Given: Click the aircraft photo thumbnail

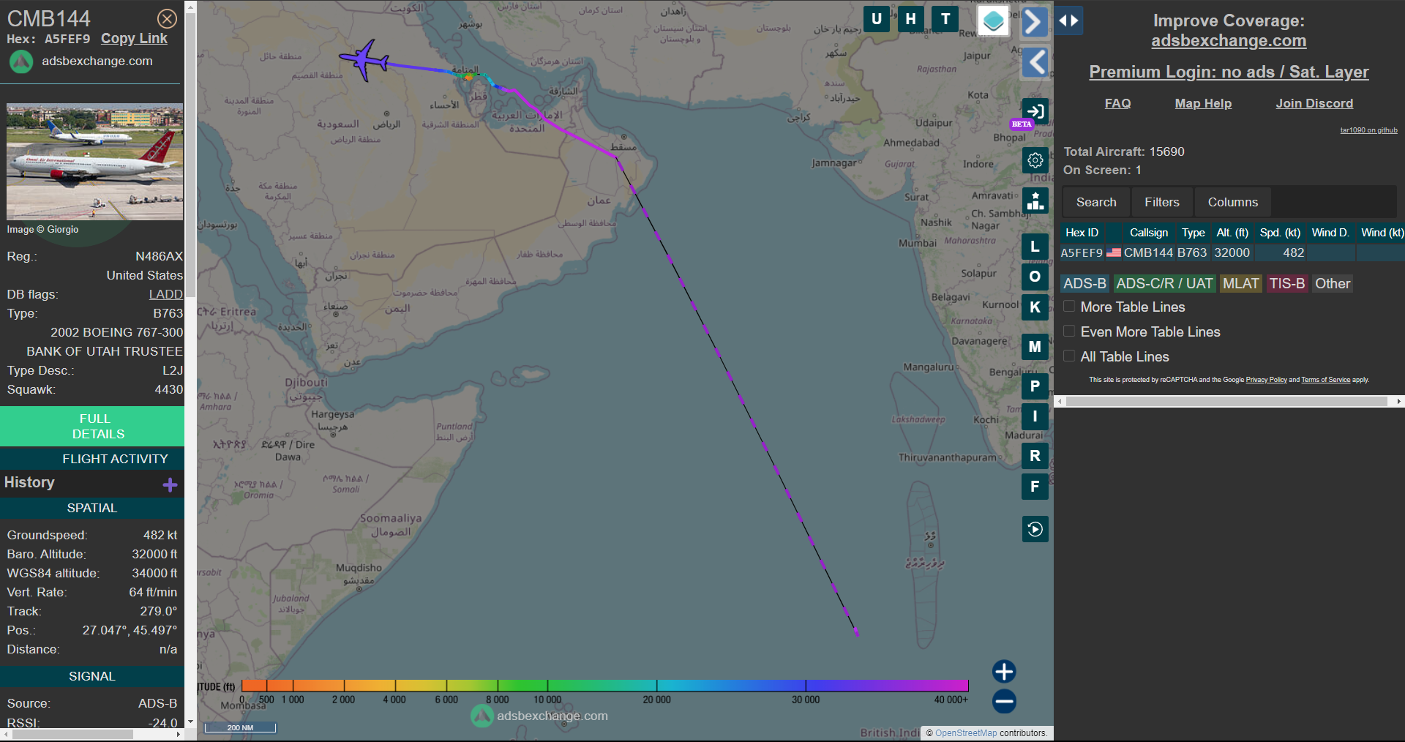Looking at the screenshot, I should click(95, 162).
